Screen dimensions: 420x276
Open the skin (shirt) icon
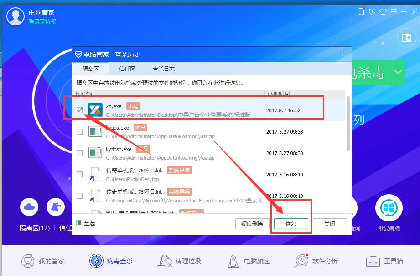[x=383, y=11]
